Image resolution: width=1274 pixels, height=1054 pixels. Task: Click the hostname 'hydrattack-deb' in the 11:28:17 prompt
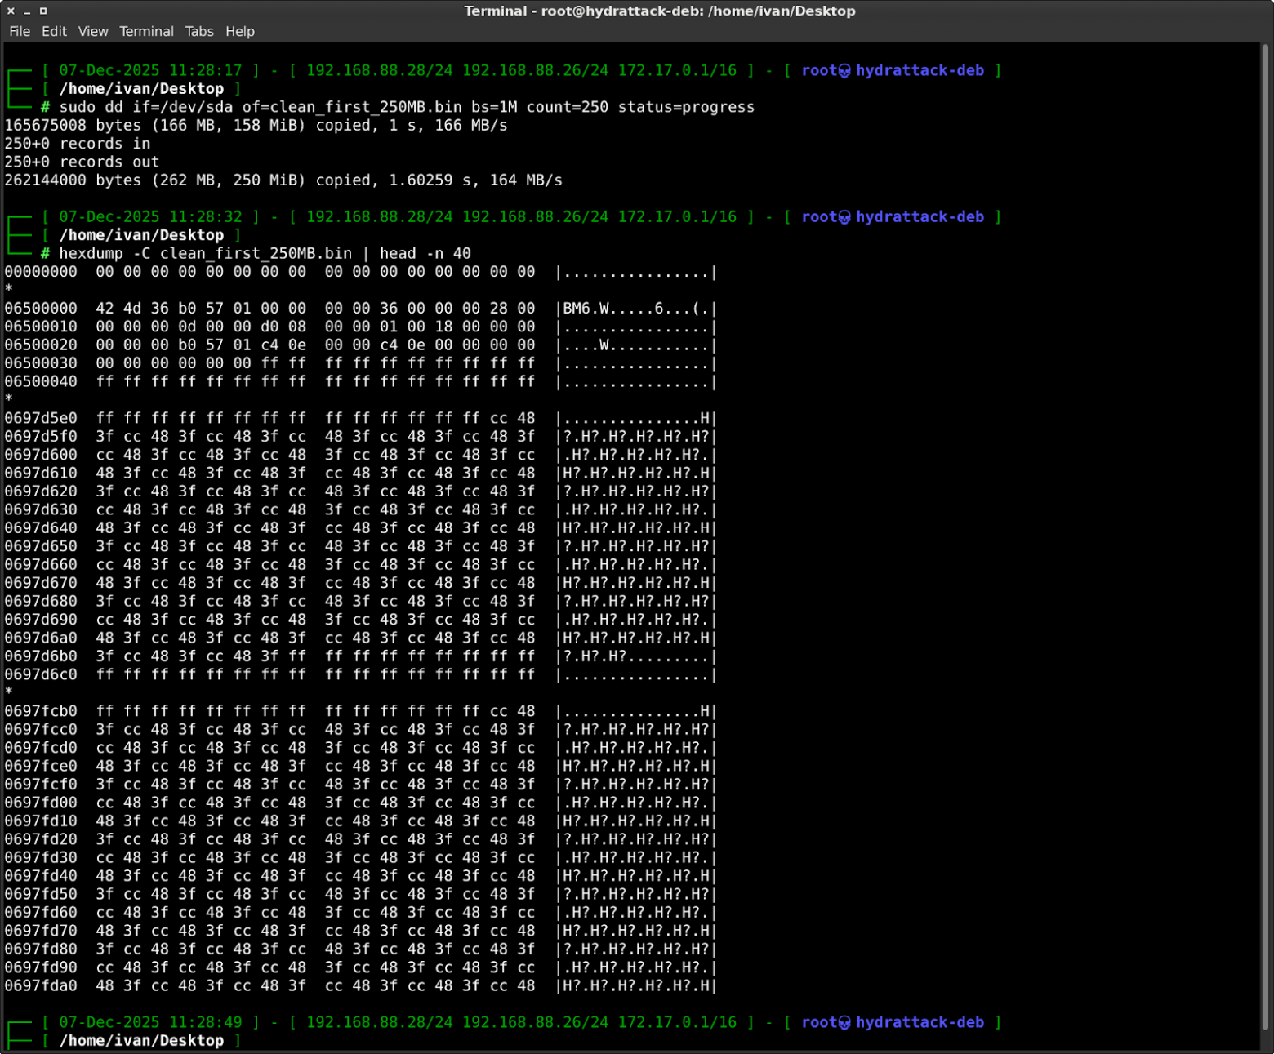coord(920,70)
